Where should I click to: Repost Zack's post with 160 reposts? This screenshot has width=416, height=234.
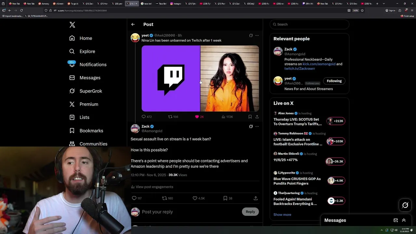tap(167, 198)
